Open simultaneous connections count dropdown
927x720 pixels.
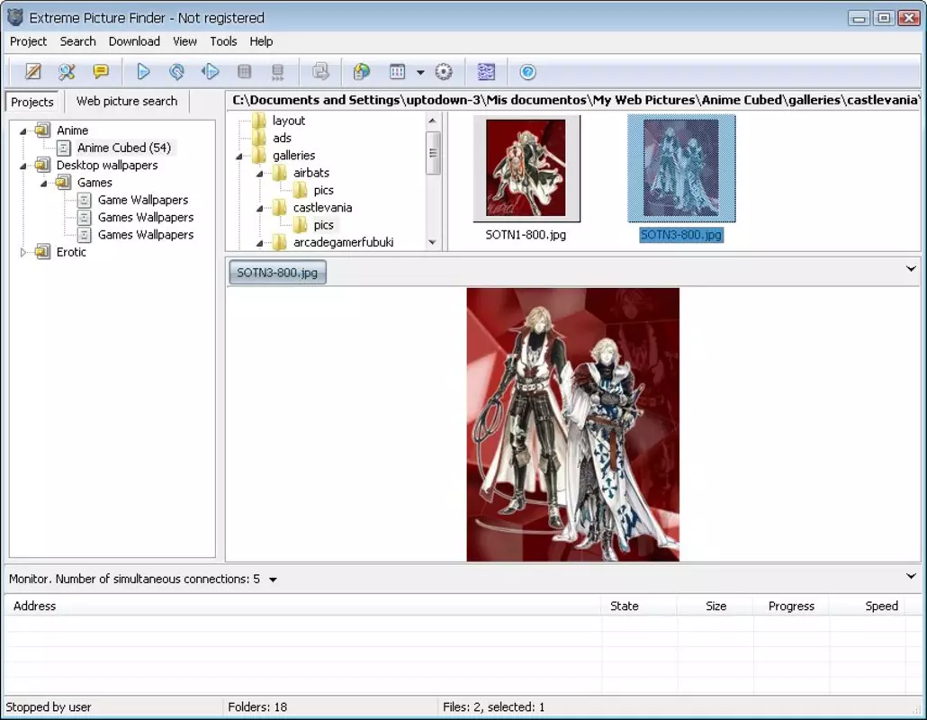tap(273, 580)
